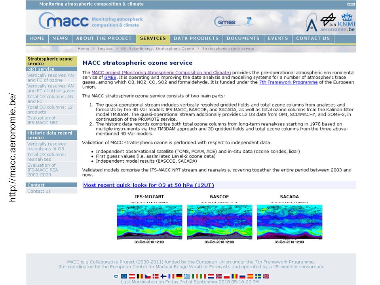The width and height of the screenshot is (380, 285).
Task: Open the IFS-MOZART ozone map thumbnail
Action: tap(150, 222)
